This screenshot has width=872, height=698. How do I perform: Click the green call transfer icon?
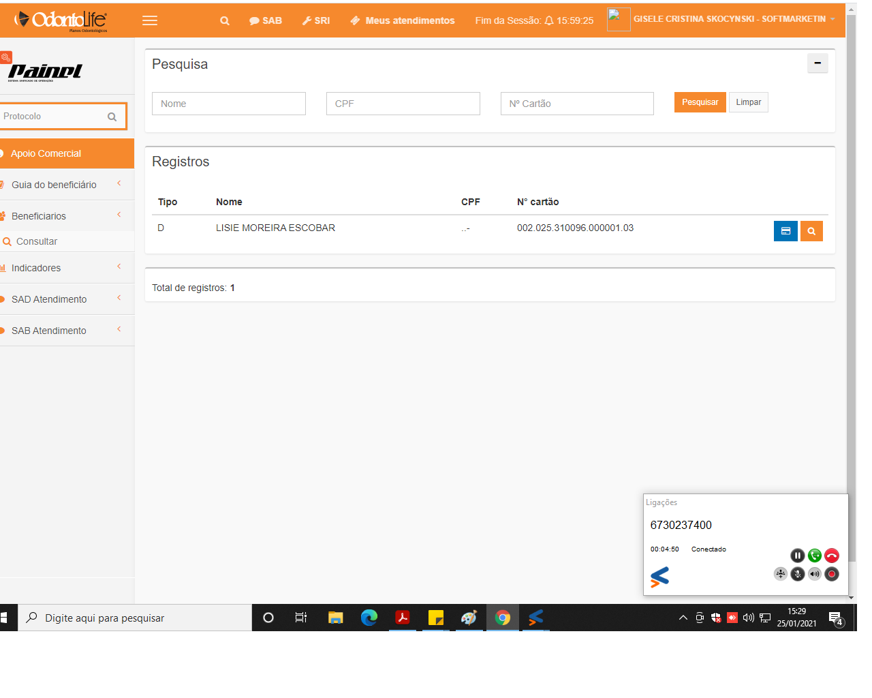pyautogui.click(x=814, y=556)
